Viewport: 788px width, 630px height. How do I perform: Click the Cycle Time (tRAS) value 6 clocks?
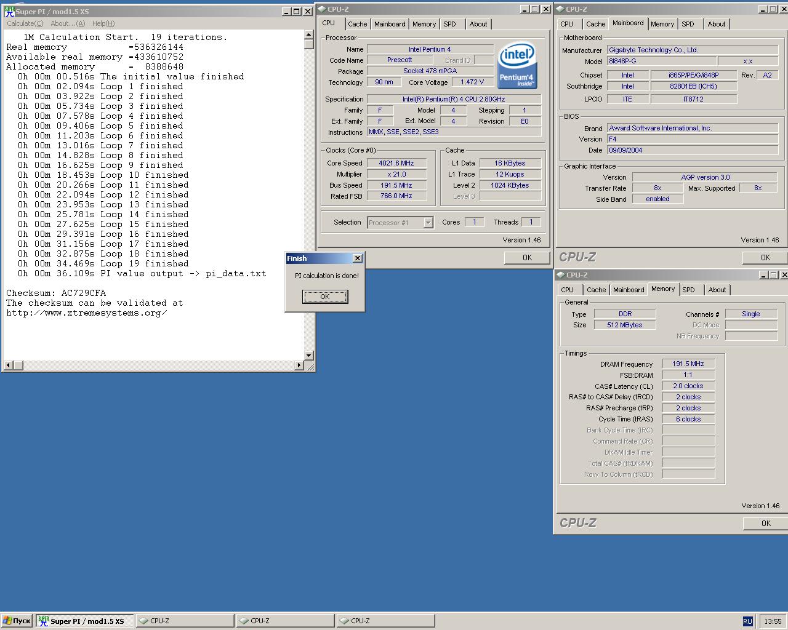[x=688, y=419]
